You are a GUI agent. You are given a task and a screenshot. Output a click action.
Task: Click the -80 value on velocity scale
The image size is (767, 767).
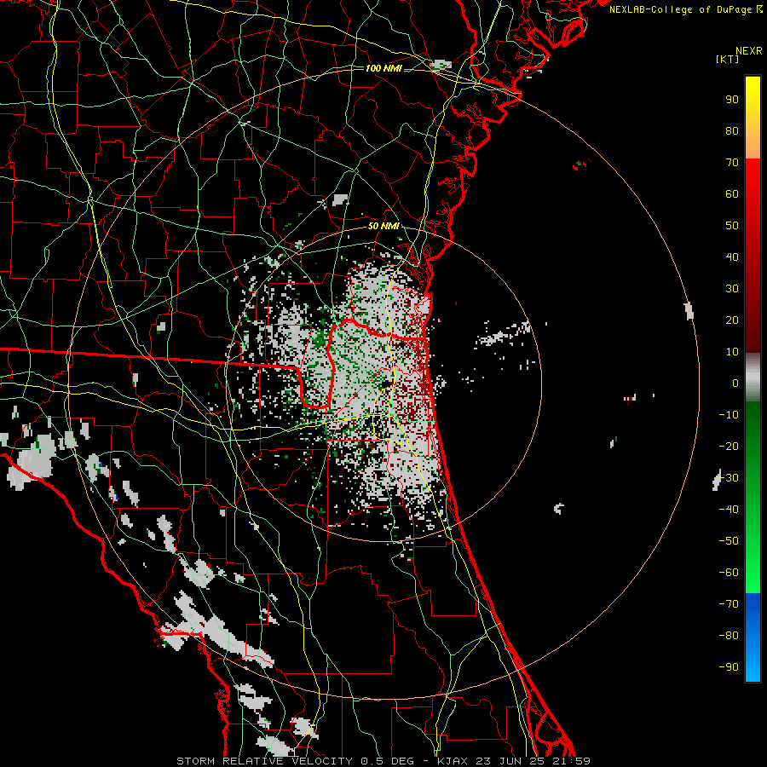coord(729,636)
